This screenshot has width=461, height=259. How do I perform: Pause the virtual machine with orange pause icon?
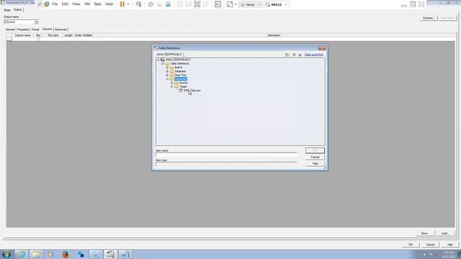122,4
